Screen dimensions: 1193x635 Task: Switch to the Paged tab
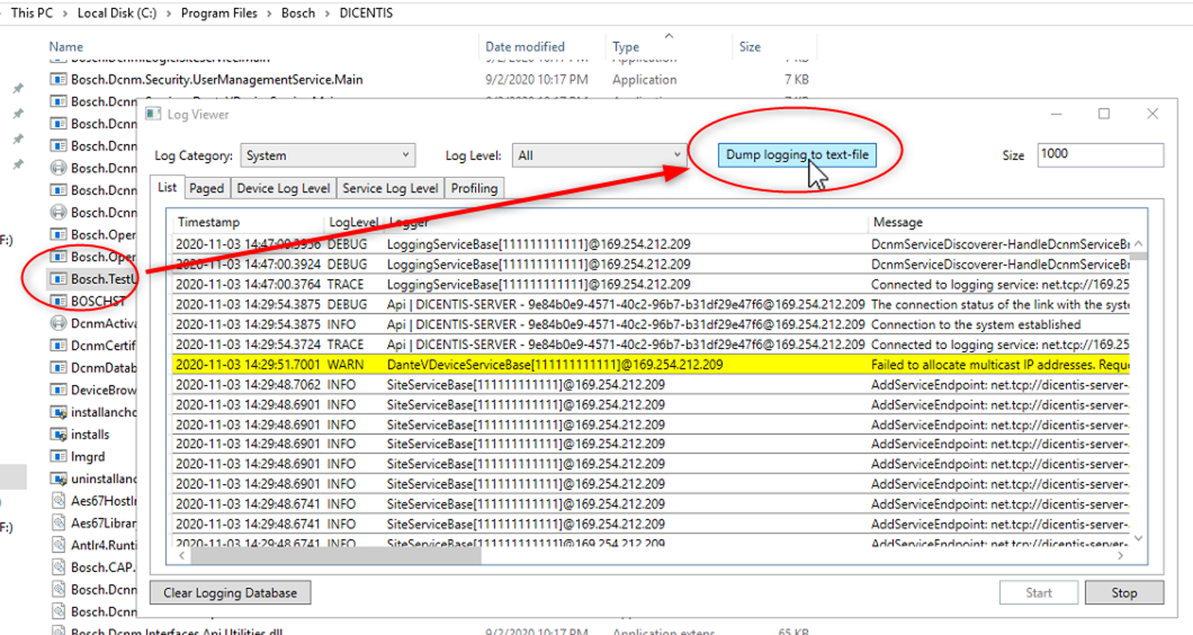pyautogui.click(x=206, y=188)
